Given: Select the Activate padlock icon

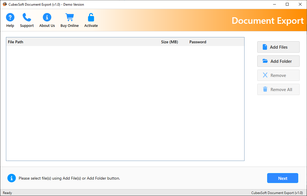Looking at the screenshot, I should pyautogui.click(x=91, y=17).
